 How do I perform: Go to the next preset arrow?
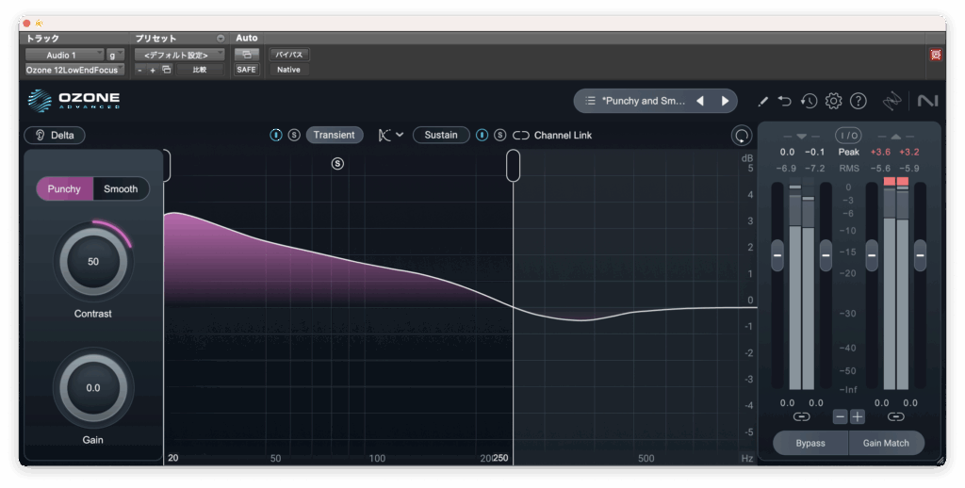pos(725,101)
